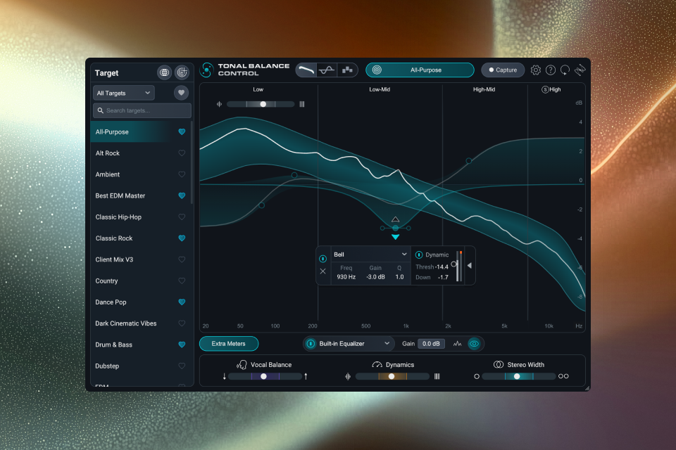Click the spectrum analyzer icon

[x=458, y=344]
